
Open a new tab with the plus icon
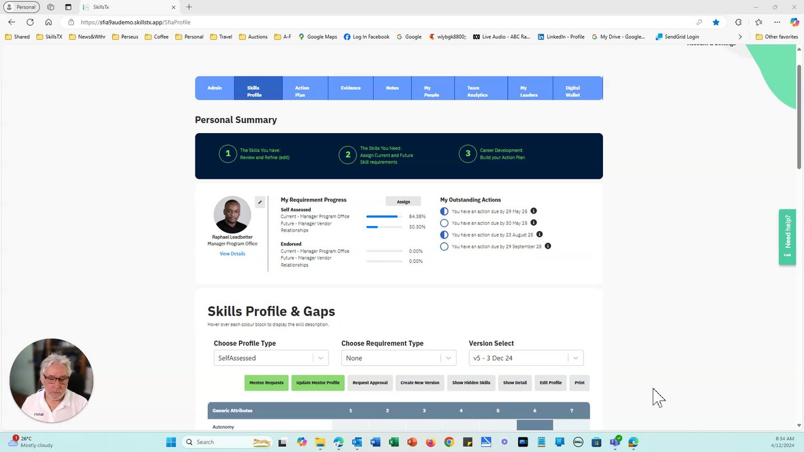point(189,7)
